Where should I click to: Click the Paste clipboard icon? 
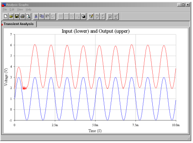(x=47, y=16)
